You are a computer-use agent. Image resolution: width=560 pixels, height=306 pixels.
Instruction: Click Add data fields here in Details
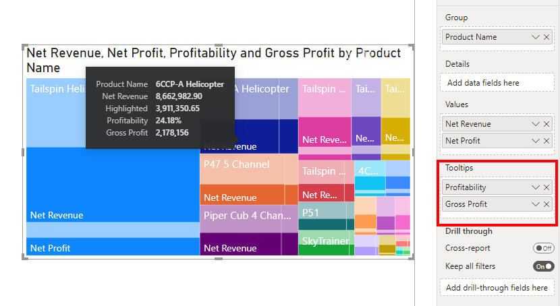click(x=498, y=83)
